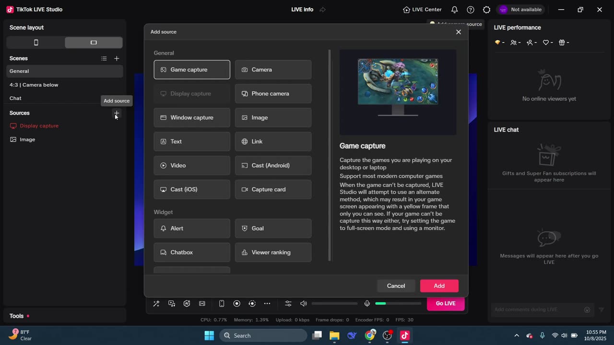Choose the Link source option
The image size is (614, 345).
pos(273,141)
